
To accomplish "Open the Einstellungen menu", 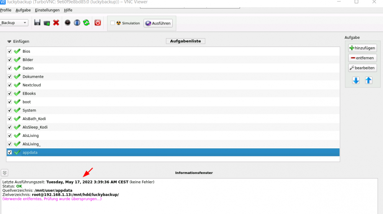I will (x=47, y=10).
